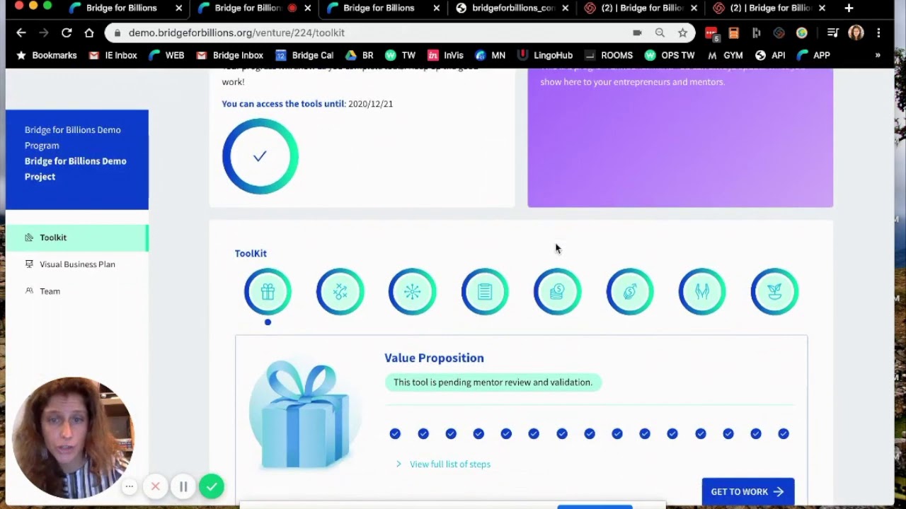Click the GET TO WORK button
Screen dimensions: 906x509
tap(748, 492)
